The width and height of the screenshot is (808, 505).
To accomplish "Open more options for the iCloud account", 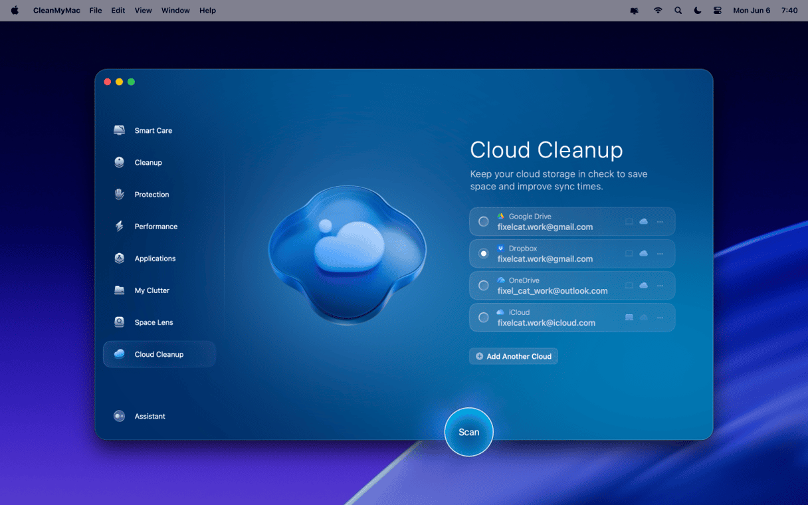I will click(x=660, y=318).
